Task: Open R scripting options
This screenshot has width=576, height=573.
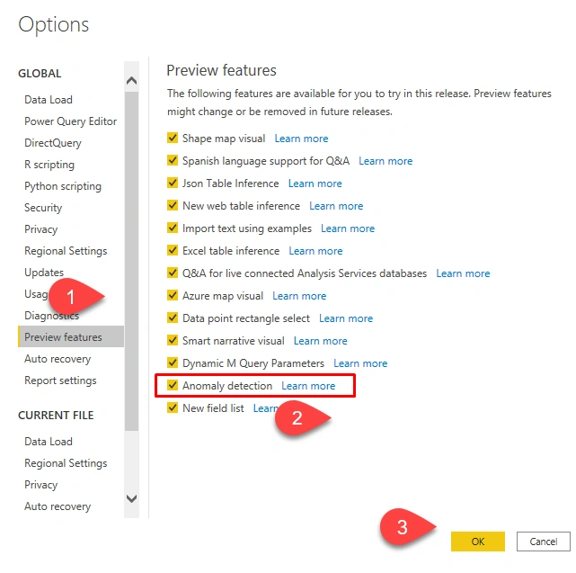Action: tap(49, 165)
